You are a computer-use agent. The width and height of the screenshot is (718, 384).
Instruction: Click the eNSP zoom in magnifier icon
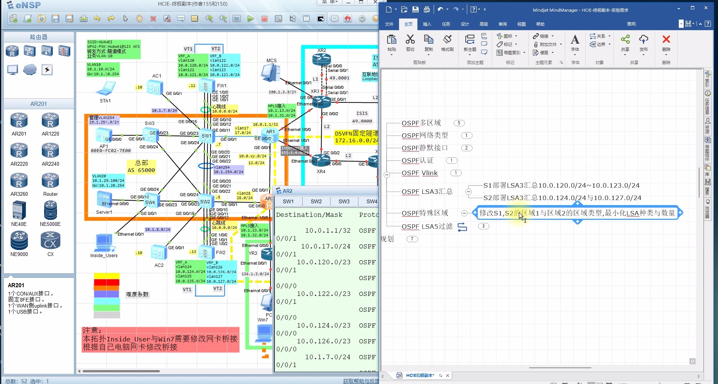point(209,18)
